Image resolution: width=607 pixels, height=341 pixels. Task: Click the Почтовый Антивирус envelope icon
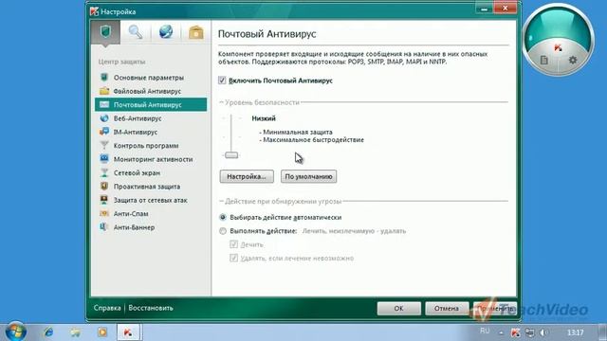tap(104, 104)
